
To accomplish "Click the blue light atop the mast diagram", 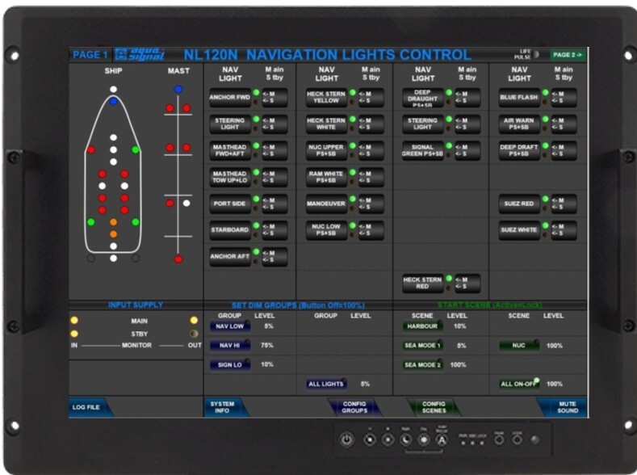I will click(178, 90).
